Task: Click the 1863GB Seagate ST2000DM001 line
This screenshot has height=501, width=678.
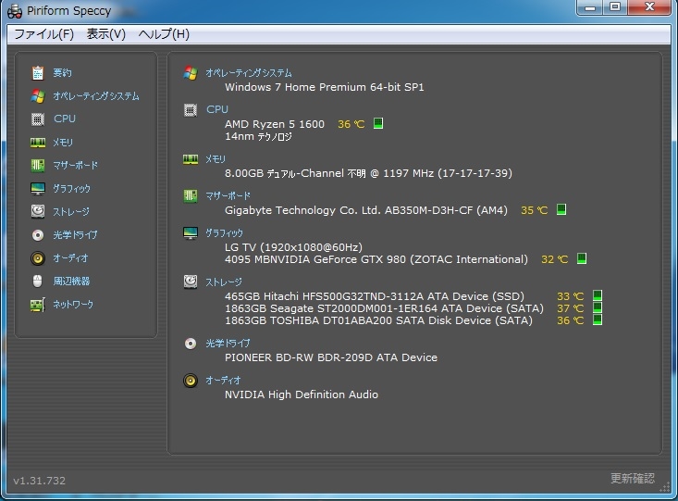Action: click(x=384, y=308)
